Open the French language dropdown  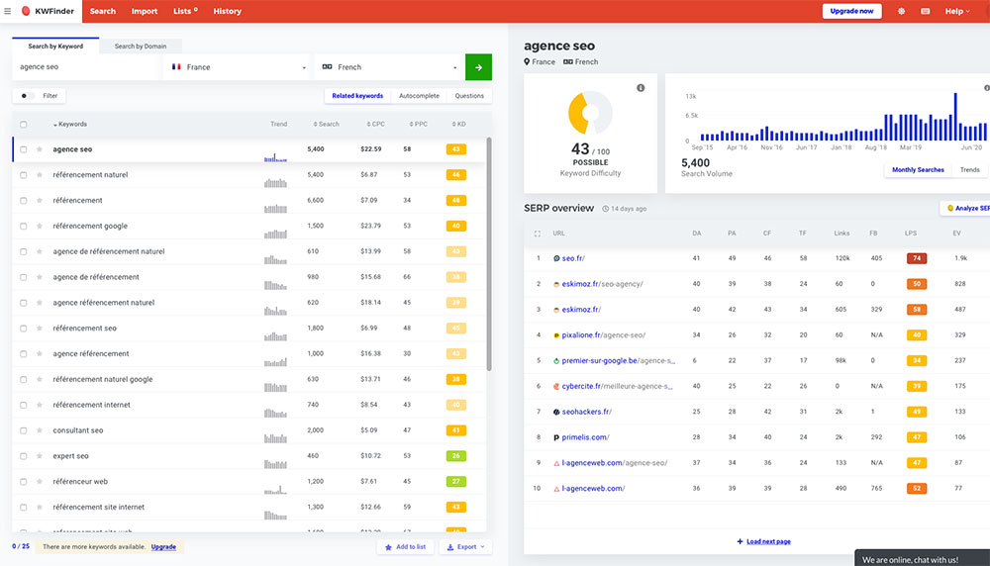388,67
